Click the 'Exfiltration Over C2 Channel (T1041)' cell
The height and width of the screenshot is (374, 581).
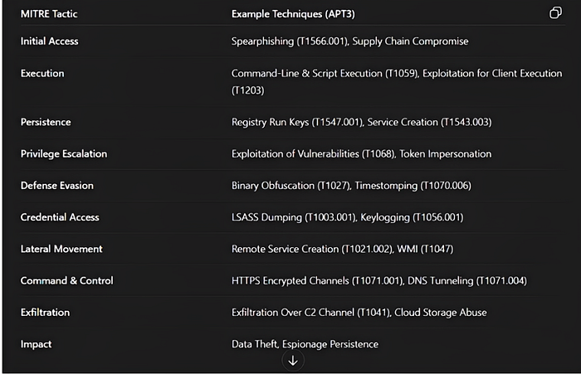(x=359, y=312)
